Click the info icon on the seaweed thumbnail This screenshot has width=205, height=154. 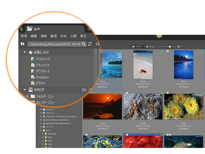[x=86, y=135]
